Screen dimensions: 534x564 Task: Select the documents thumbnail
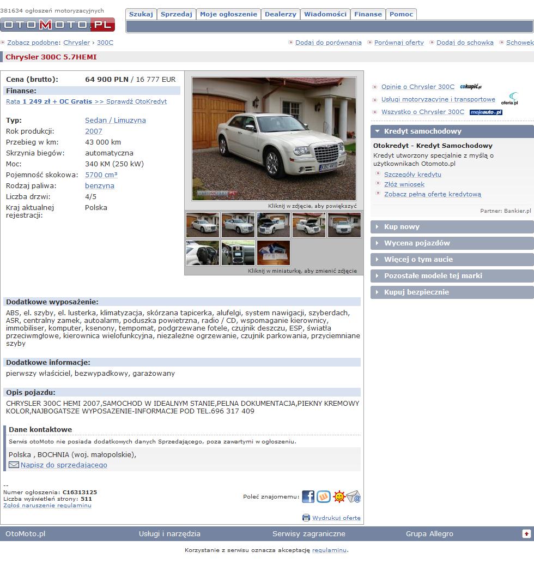point(274,253)
